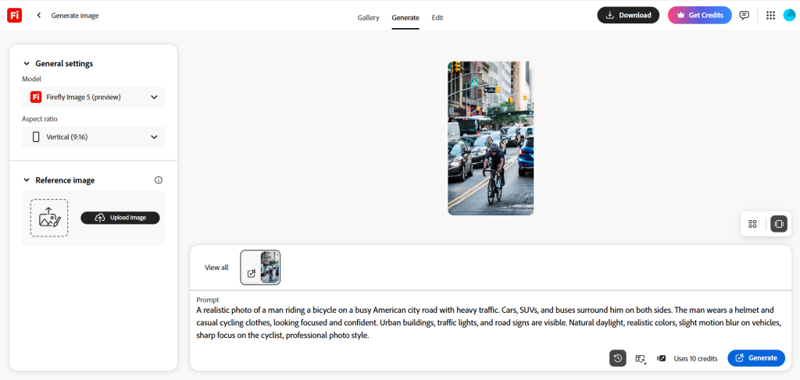The width and height of the screenshot is (800, 380).
Task: Open the prompt history icon
Action: [x=617, y=358]
